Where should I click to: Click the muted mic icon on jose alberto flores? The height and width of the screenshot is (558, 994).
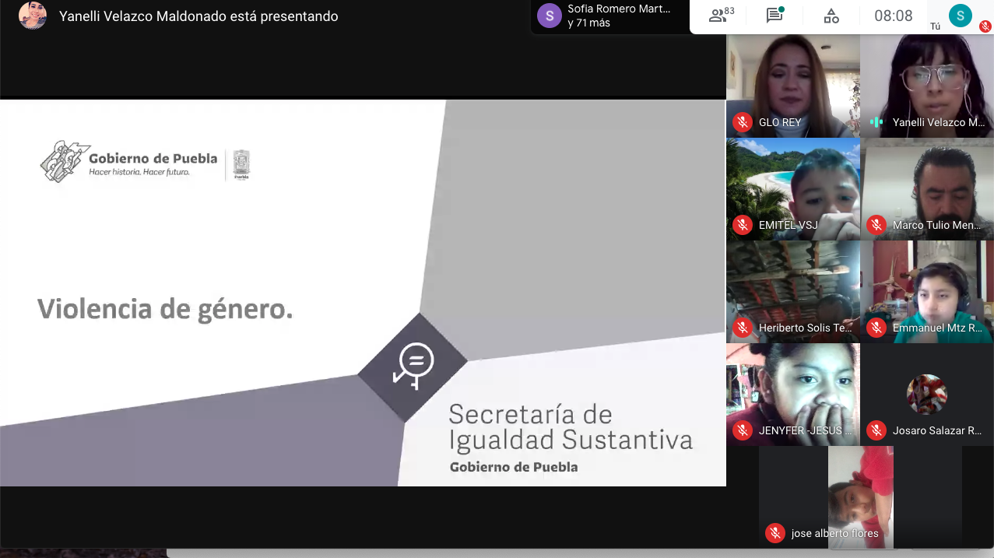774,533
